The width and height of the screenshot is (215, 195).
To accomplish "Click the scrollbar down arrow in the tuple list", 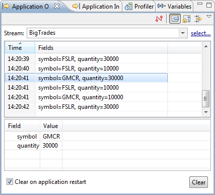I will pyautogui.click(x=206, y=112).
